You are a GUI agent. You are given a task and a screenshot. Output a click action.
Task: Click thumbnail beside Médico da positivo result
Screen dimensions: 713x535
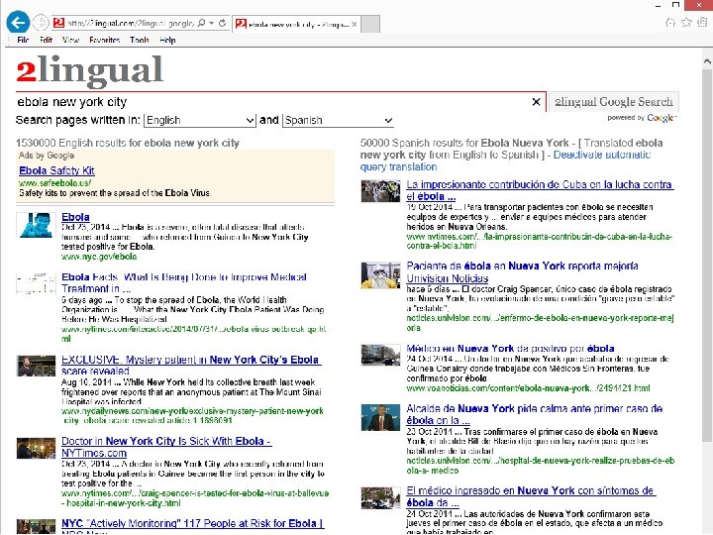[x=380, y=356]
